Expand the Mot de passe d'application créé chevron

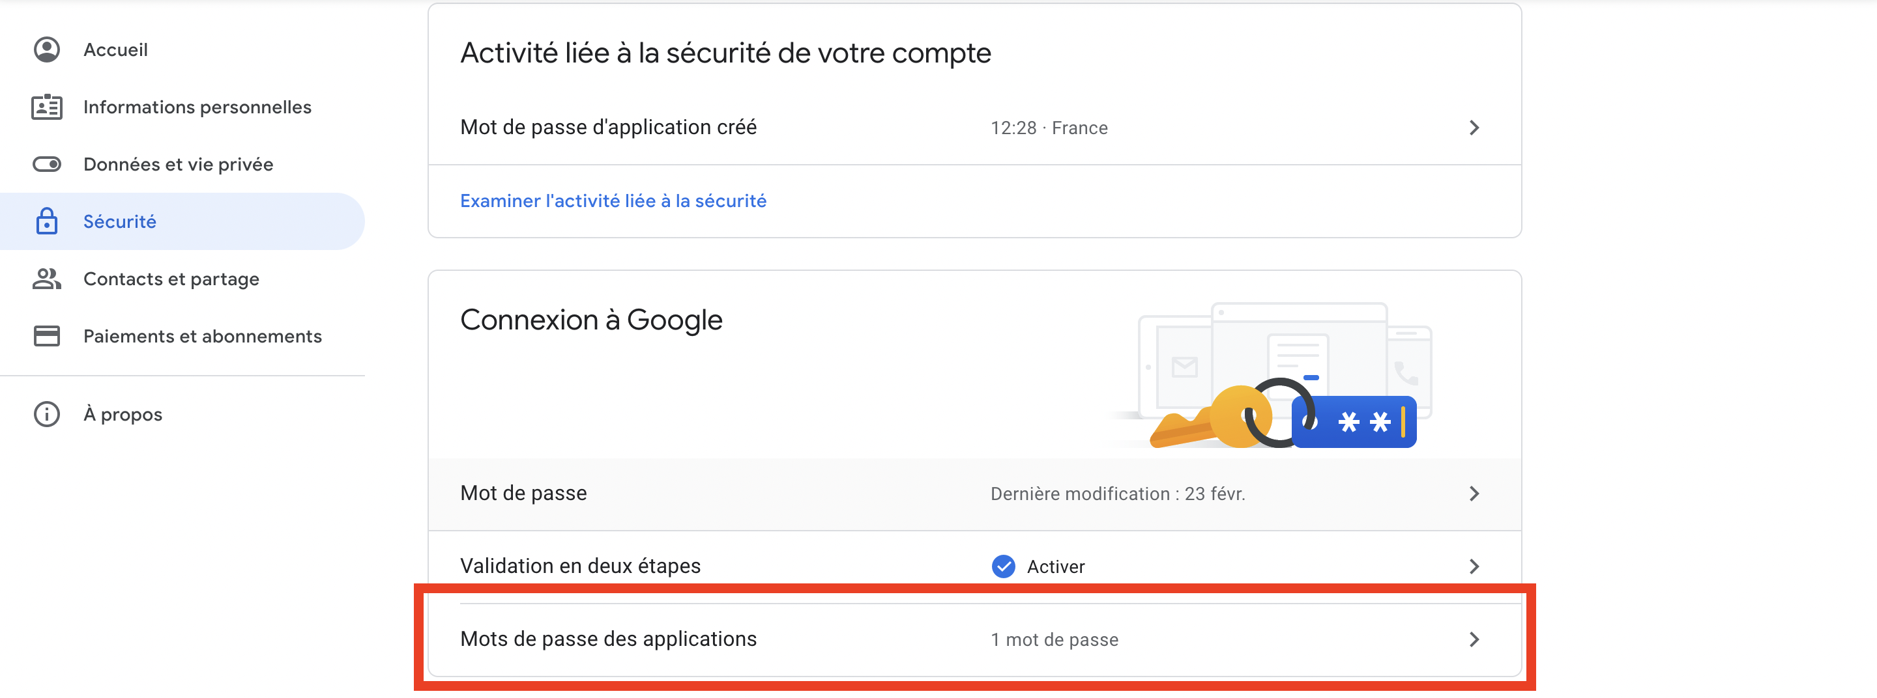pyautogui.click(x=1474, y=128)
